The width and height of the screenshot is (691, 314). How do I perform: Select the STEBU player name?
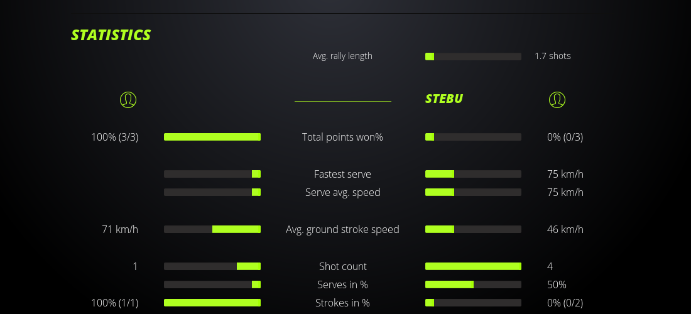click(x=444, y=99)
